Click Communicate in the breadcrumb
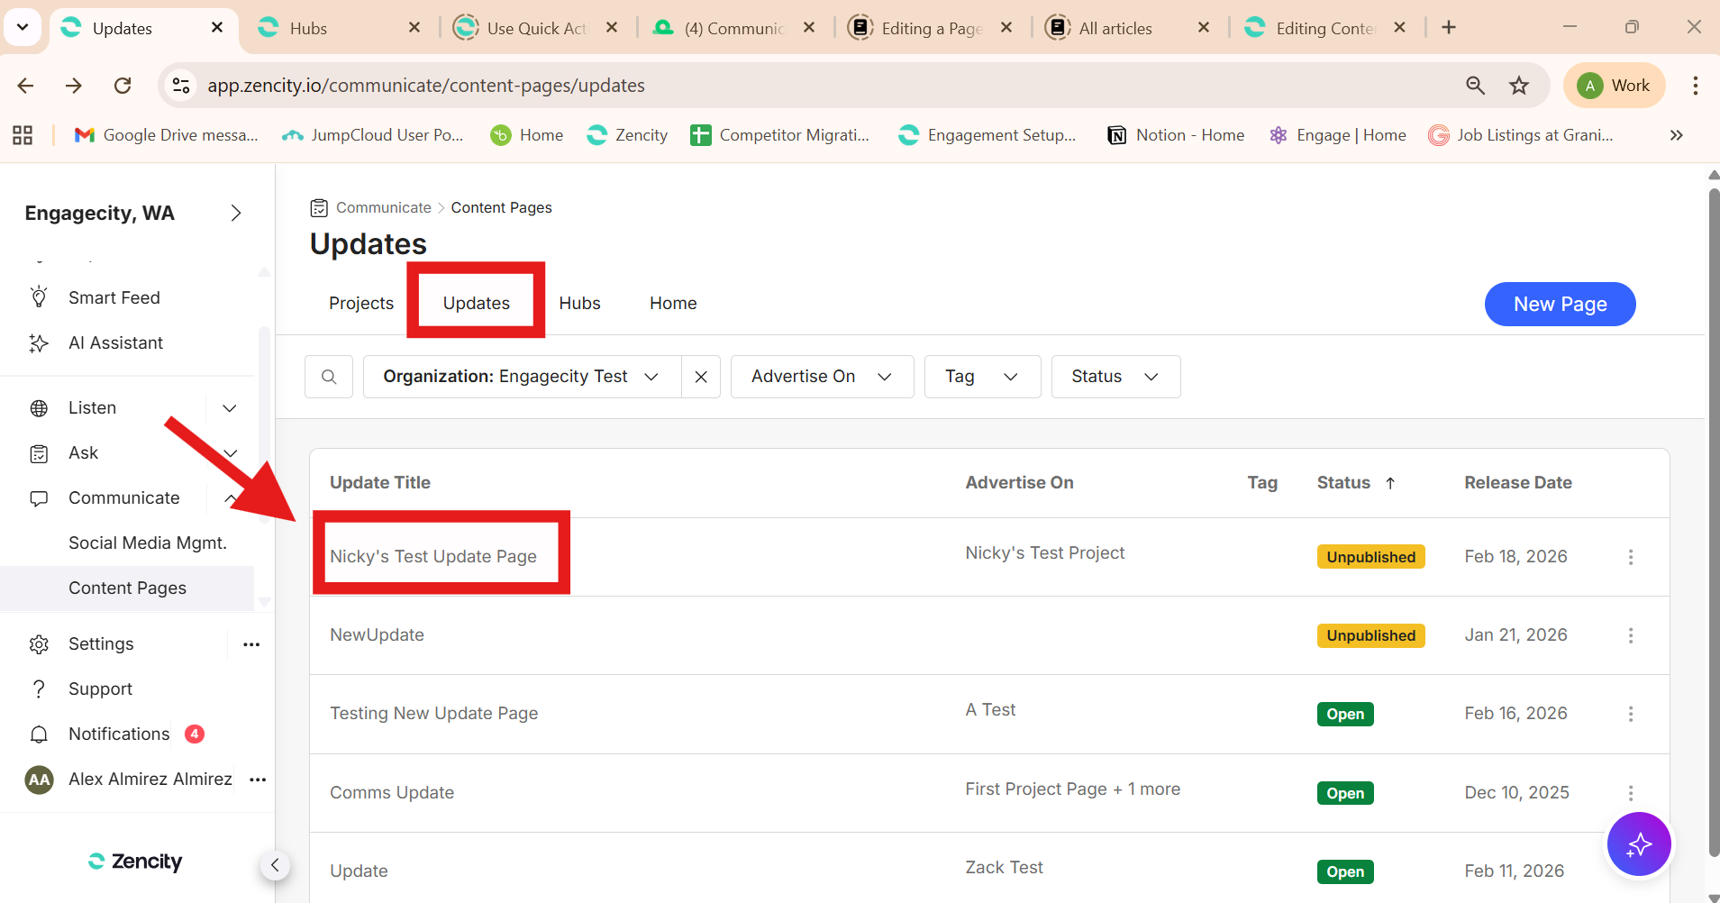Screen dimensions: 1720x903 point(383,208)
